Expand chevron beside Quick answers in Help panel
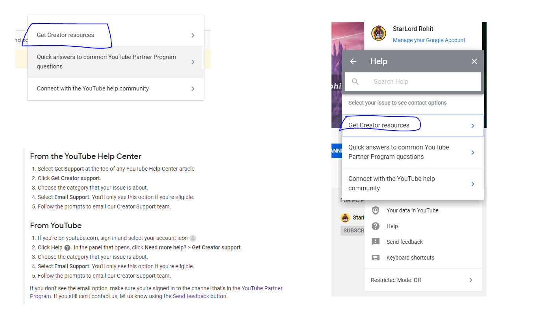 point(473,153)
